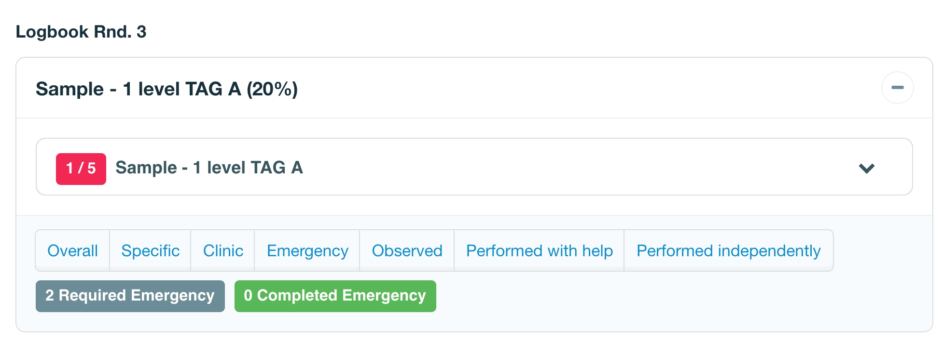
Task: Switch to the Emergency tab
Action: tap(307, 251)
